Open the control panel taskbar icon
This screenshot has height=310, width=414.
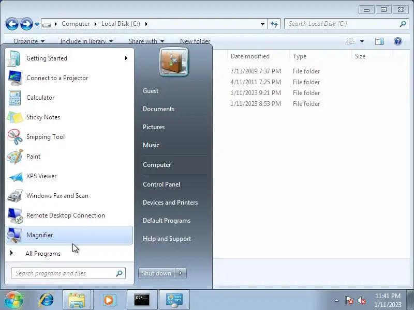pos(174,300)
